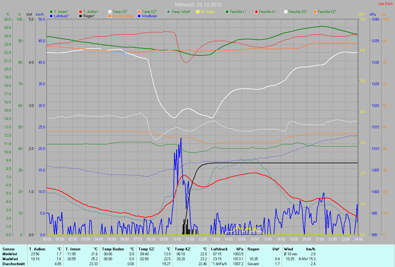Click the red T. Außen legend marker
Viewport: 395px width, 267px height.
[x=81, y=12]
